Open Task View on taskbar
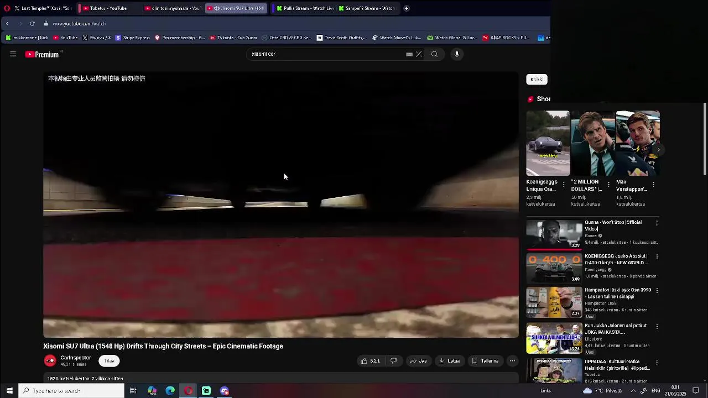Screen dimensions: 708x398 pyautogui.click(x=133, y=391)
